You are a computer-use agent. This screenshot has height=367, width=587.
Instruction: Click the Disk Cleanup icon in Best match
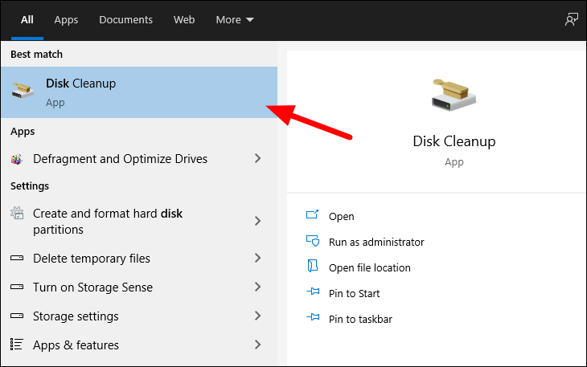[x=23, y=91]
